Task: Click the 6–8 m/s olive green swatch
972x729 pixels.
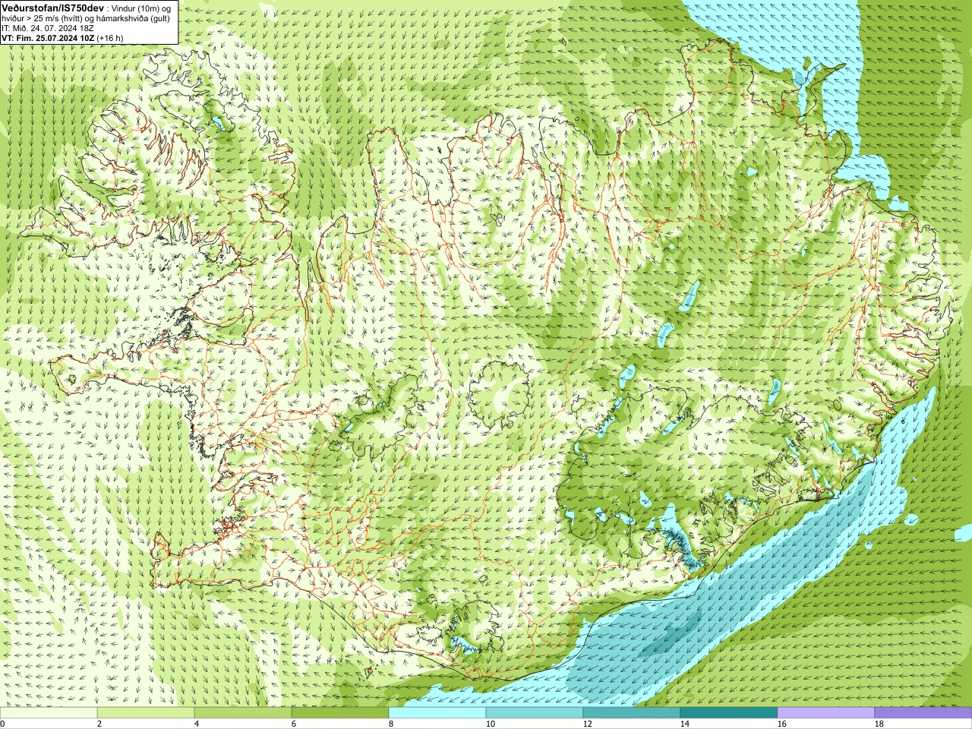Action: click(x=340, y=713)
